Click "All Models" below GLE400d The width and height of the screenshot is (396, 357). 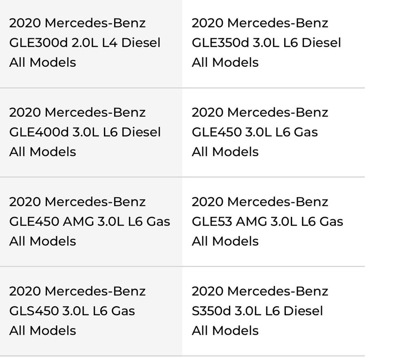pos(42,152)
